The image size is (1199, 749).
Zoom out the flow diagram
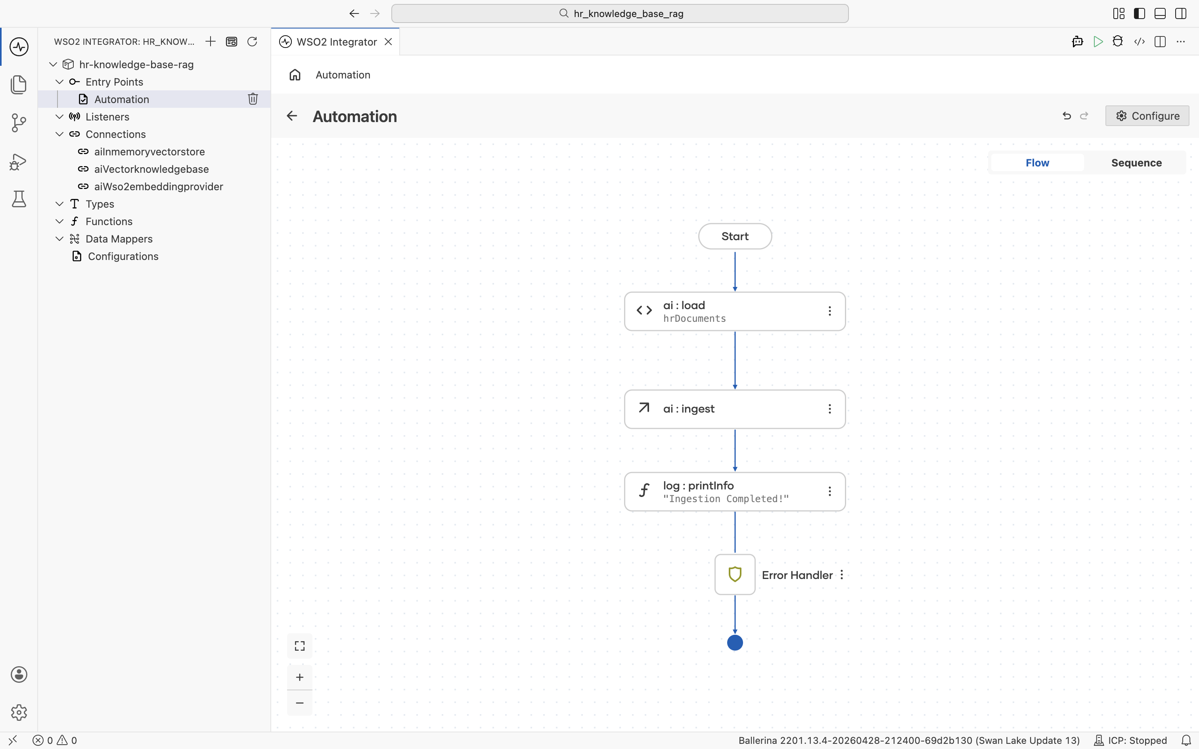coord(300,703)
